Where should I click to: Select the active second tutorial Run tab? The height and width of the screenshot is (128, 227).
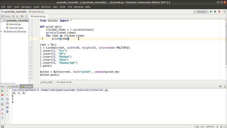click(27, 86)
